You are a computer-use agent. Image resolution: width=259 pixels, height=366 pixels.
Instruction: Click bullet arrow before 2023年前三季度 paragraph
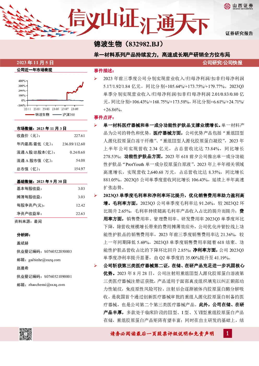pyautogui.click(x=96, y=79)
